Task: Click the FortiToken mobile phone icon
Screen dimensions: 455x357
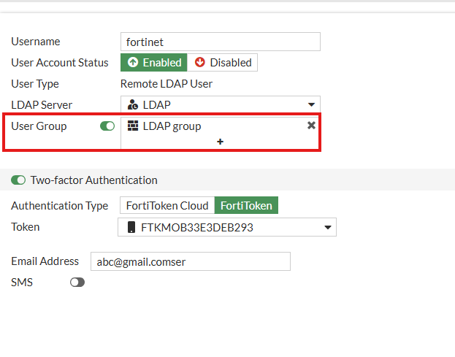Action: point(131,228)
